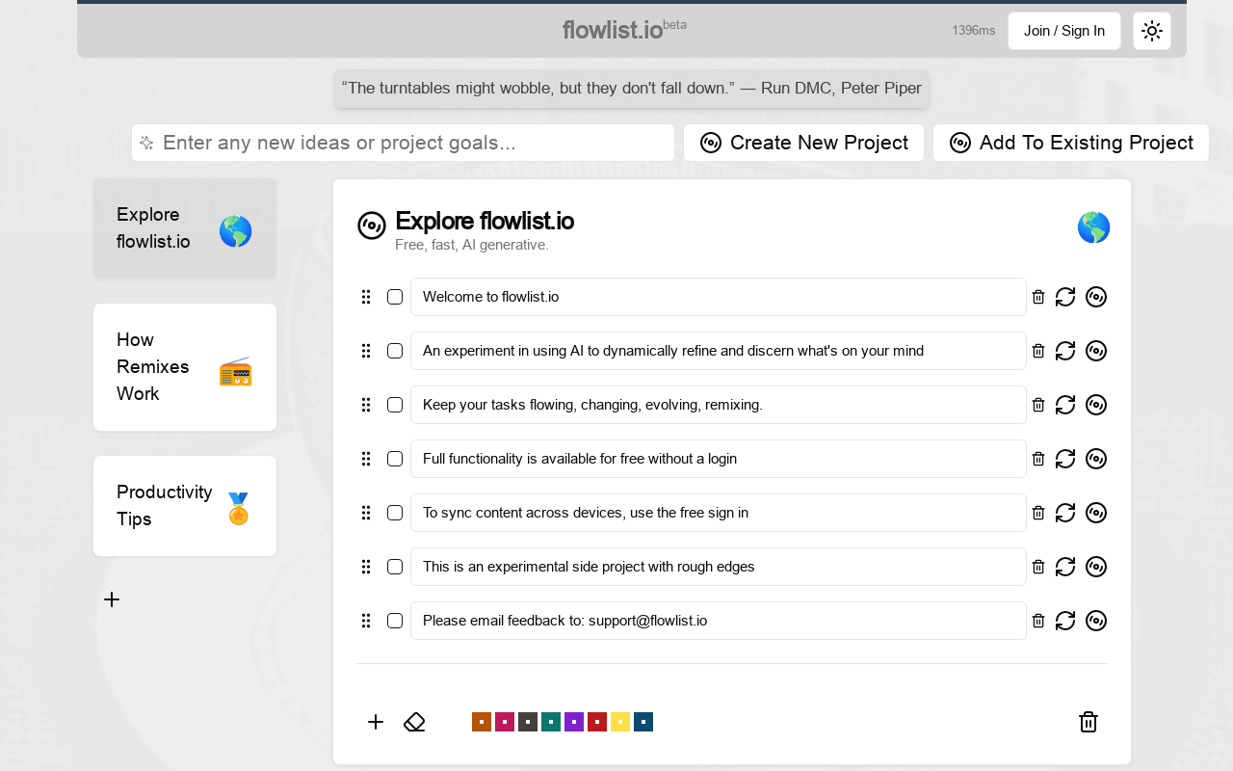
Task: Choose the yellow color swatch
Action: click(620, 722)
